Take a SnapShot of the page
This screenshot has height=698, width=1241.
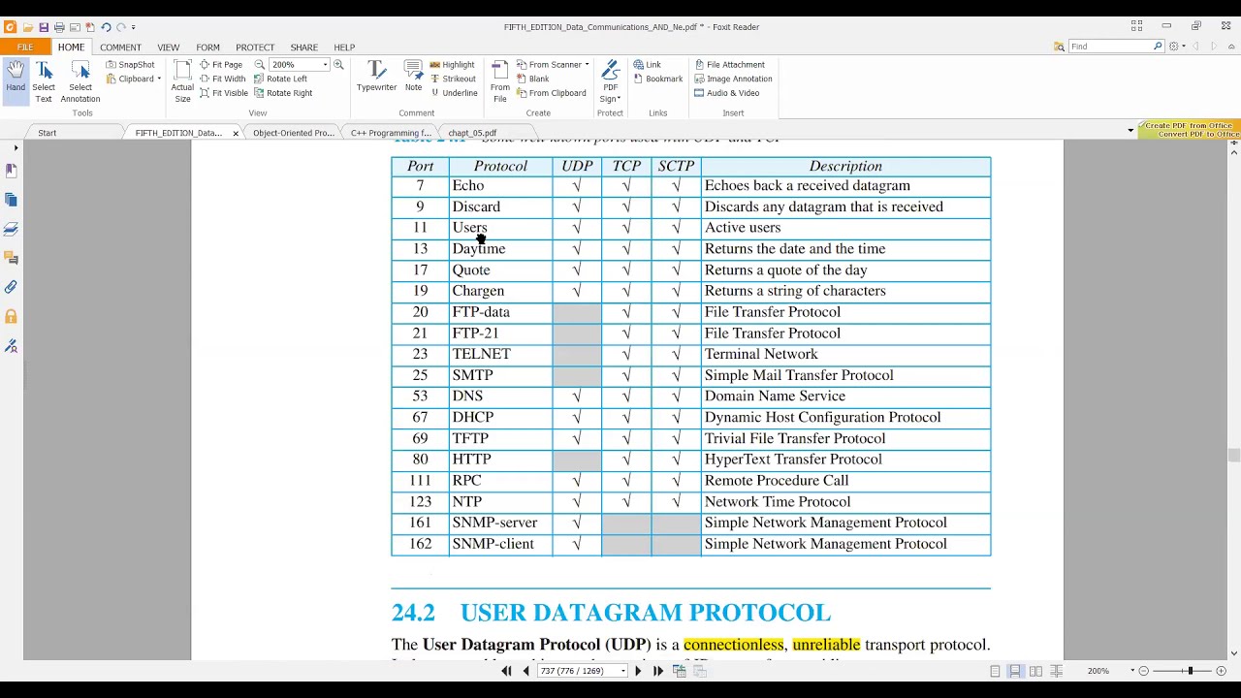(x=130, y=65)
